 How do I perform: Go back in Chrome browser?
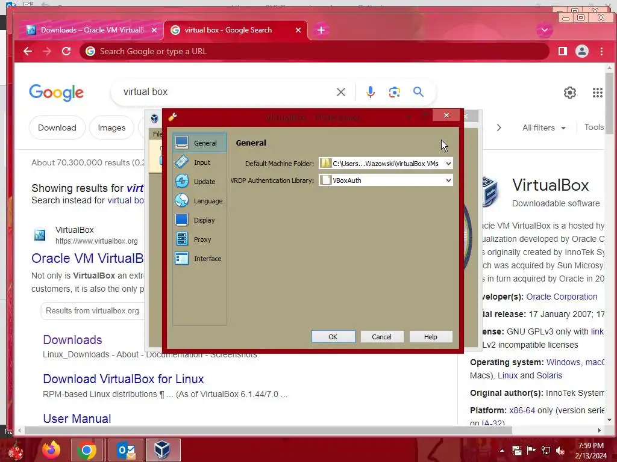(x=28, y=51)
